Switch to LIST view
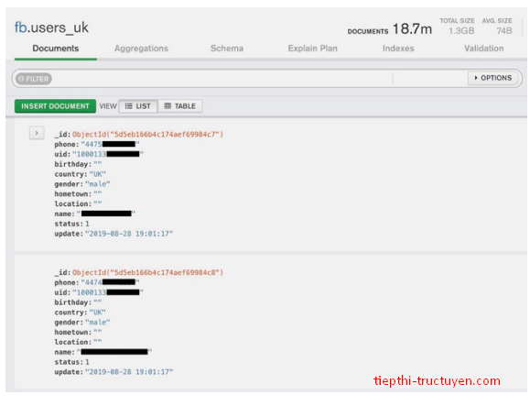 [138, 106]
